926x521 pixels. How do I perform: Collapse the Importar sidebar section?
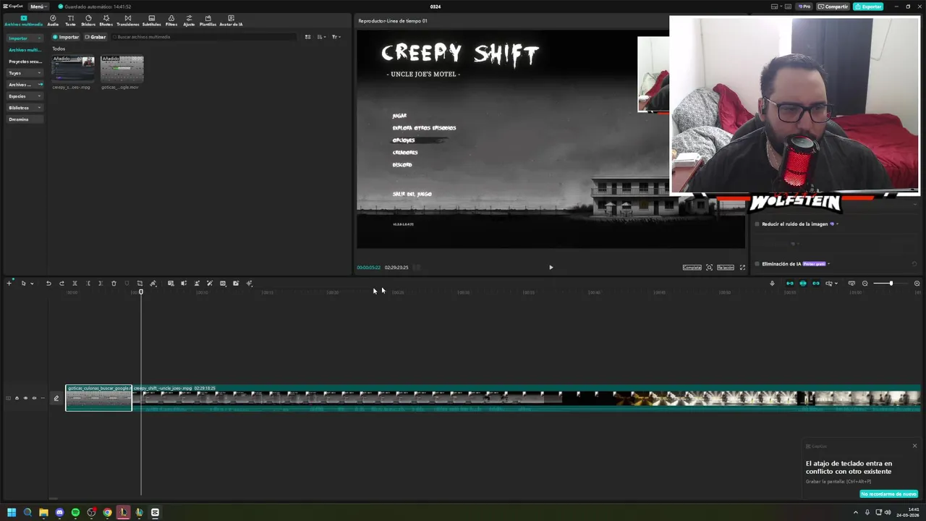coord(25,38)
